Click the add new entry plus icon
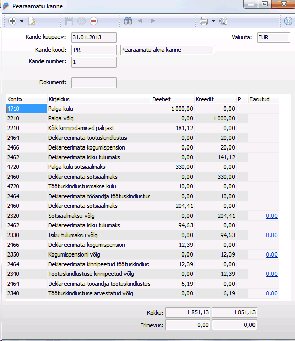Image resolution: width=295 pixels, height=341 pixels. pyautogui.click(x=12, y=21)
